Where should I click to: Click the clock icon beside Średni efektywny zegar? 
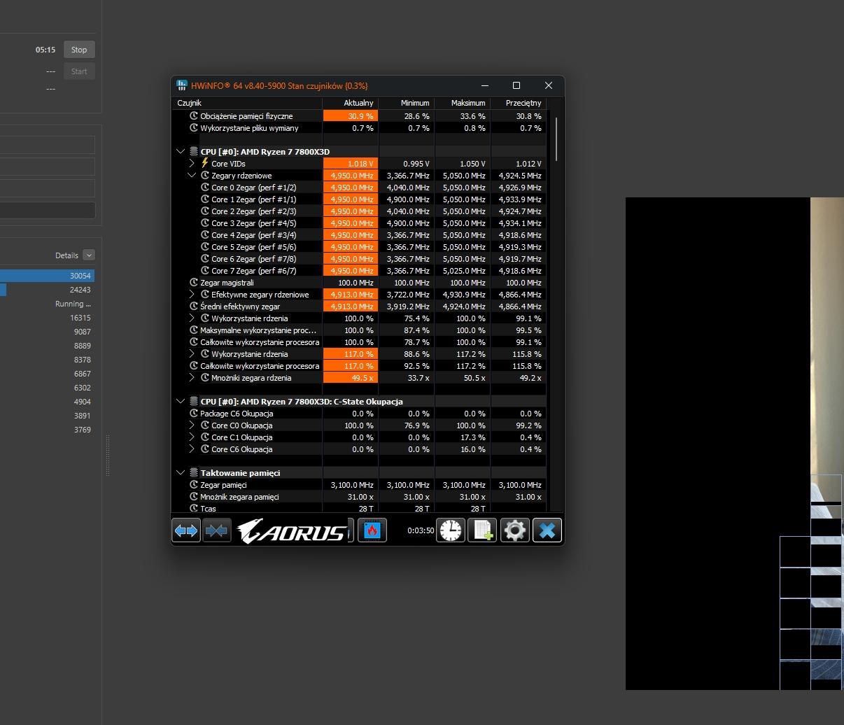pos(194,306)
